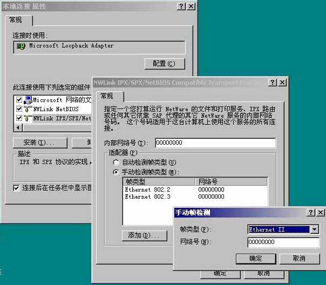Close the 手动帧检测 dialog
This screenshot has width=326, height=285.
[320, 213]
